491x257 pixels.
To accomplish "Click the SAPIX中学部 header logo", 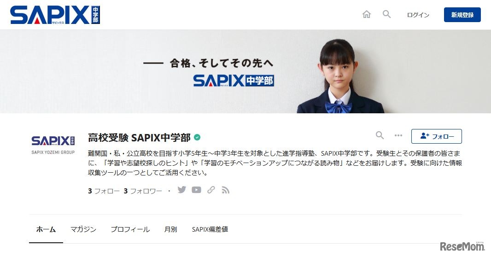I will click(55, 15).
